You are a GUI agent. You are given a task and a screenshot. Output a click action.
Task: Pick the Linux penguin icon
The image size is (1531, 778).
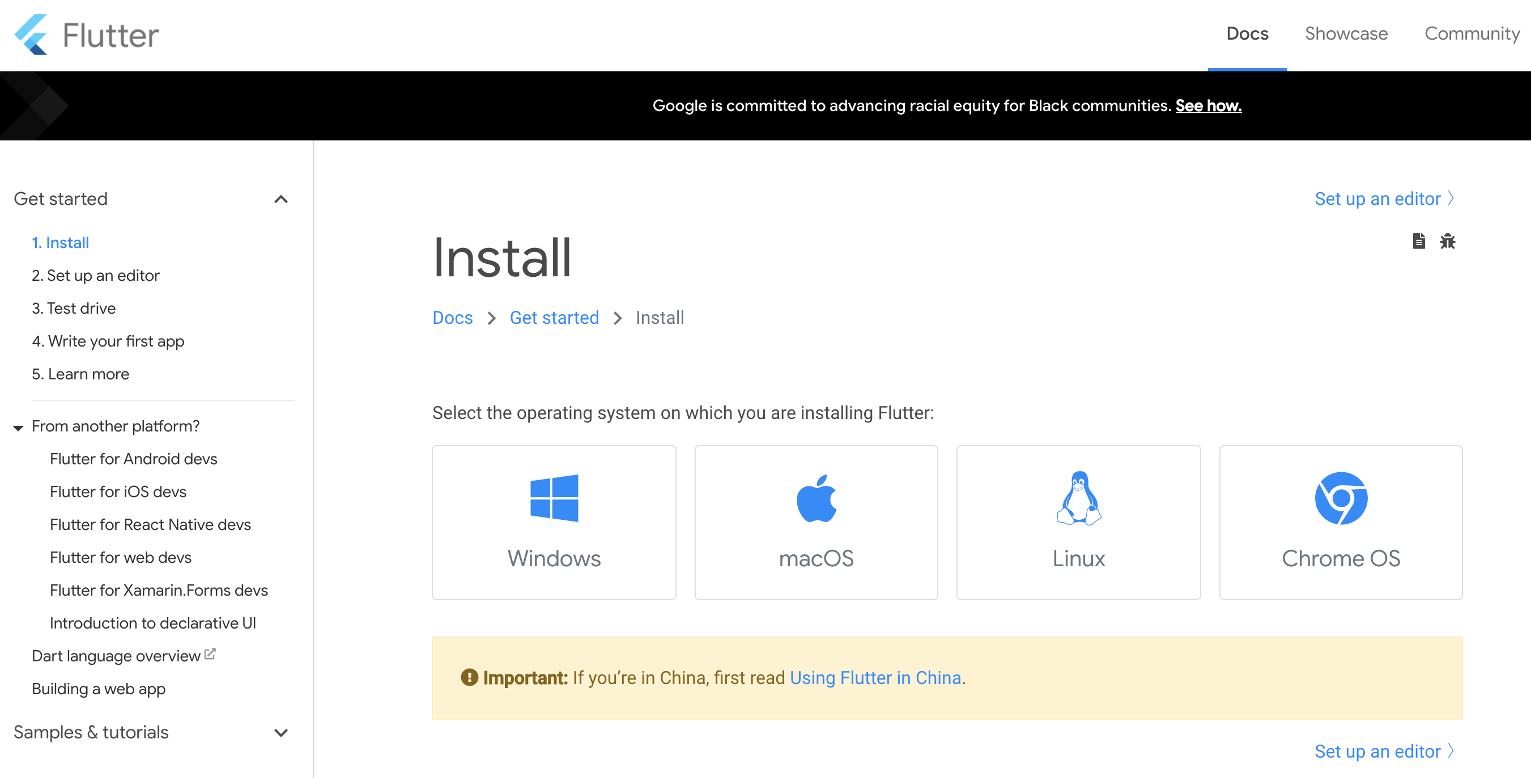click(x=1078, y=498)
